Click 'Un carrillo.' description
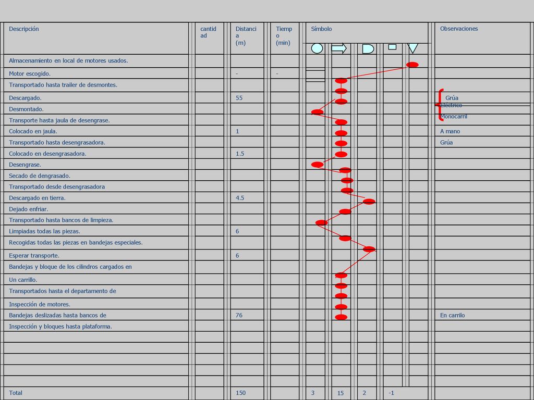Image resolution: width=534 pixels, height=400 pixels. pyautogui.click(x=23, y=280)
